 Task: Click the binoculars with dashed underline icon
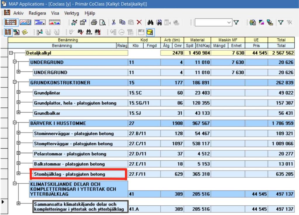[x=89, y=32]
